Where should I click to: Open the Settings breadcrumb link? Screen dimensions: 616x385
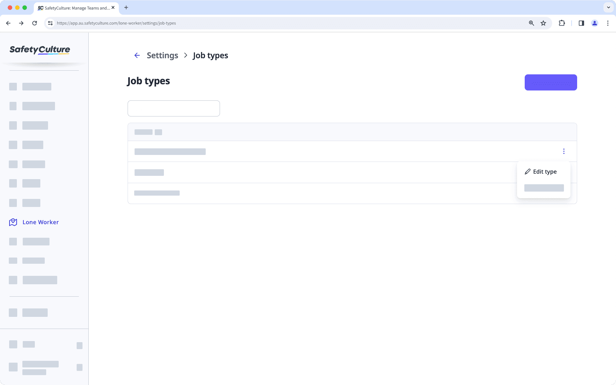tap(162, 55)
